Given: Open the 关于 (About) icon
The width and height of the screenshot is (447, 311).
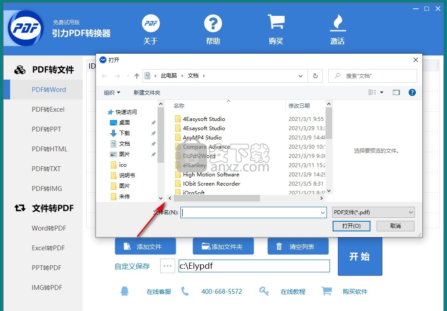Looking at the screenshot, I should [x=151, y=23].
